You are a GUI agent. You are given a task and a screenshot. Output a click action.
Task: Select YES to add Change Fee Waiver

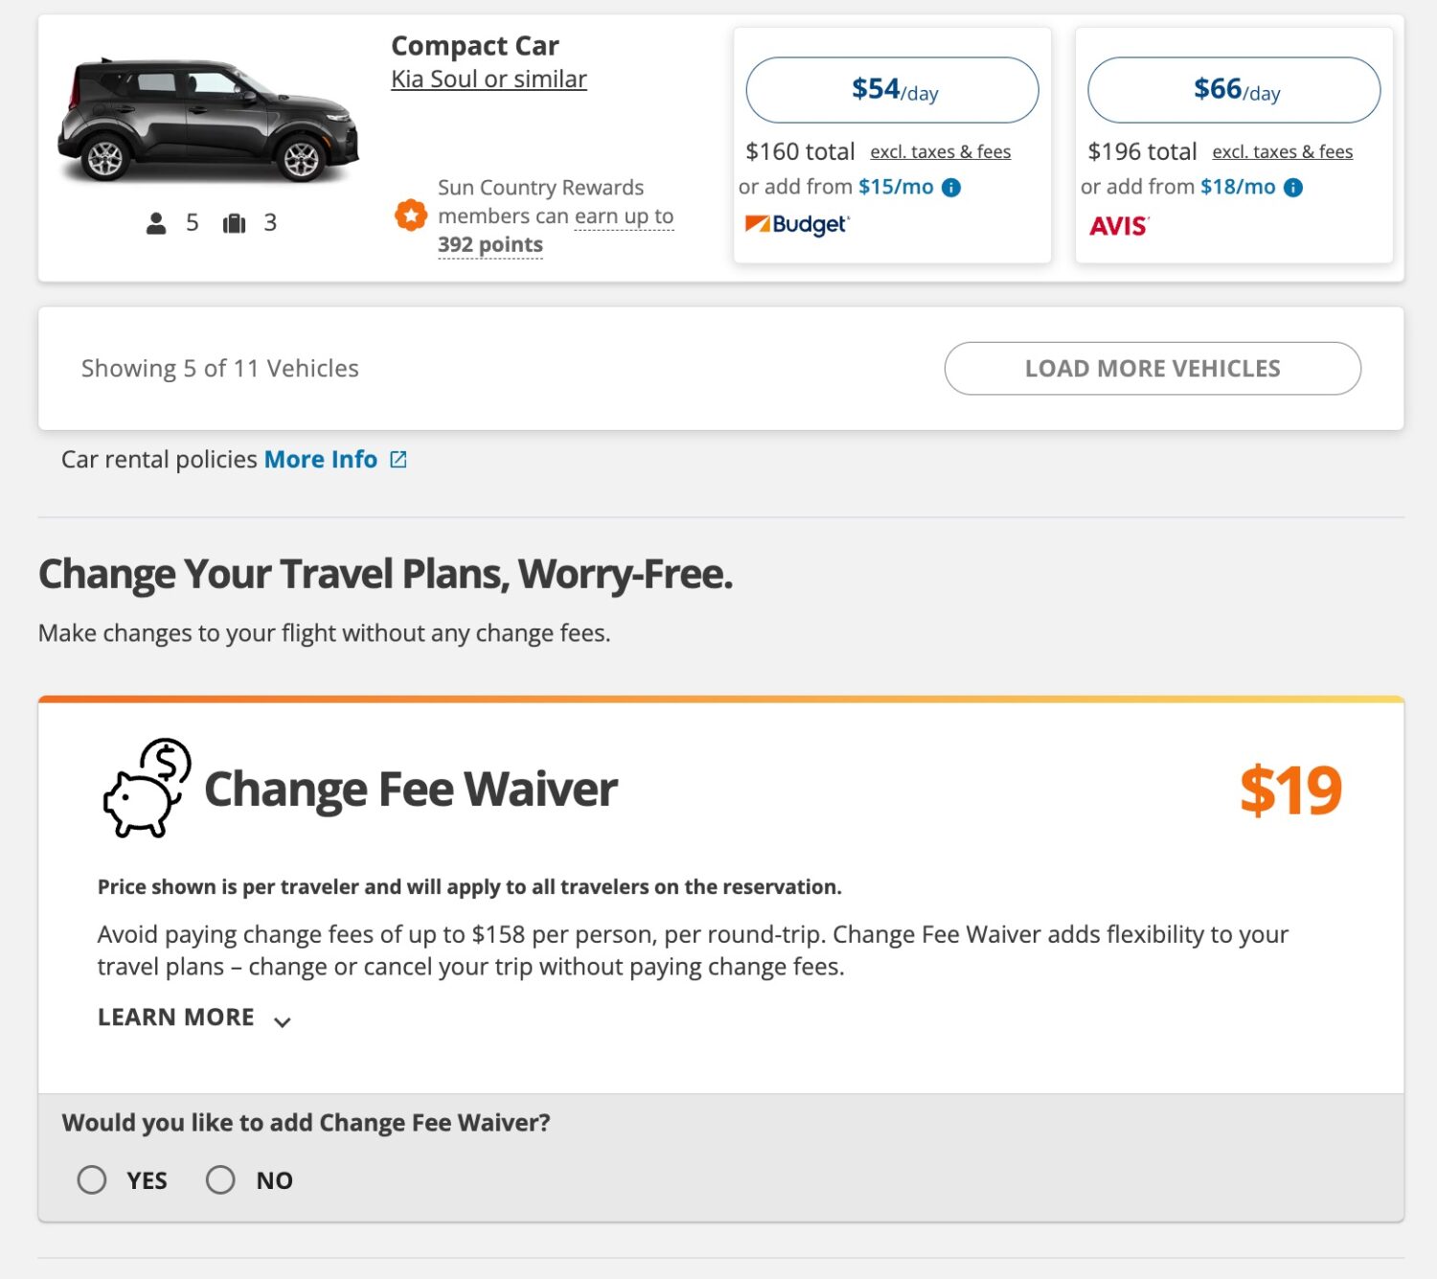92,1179
